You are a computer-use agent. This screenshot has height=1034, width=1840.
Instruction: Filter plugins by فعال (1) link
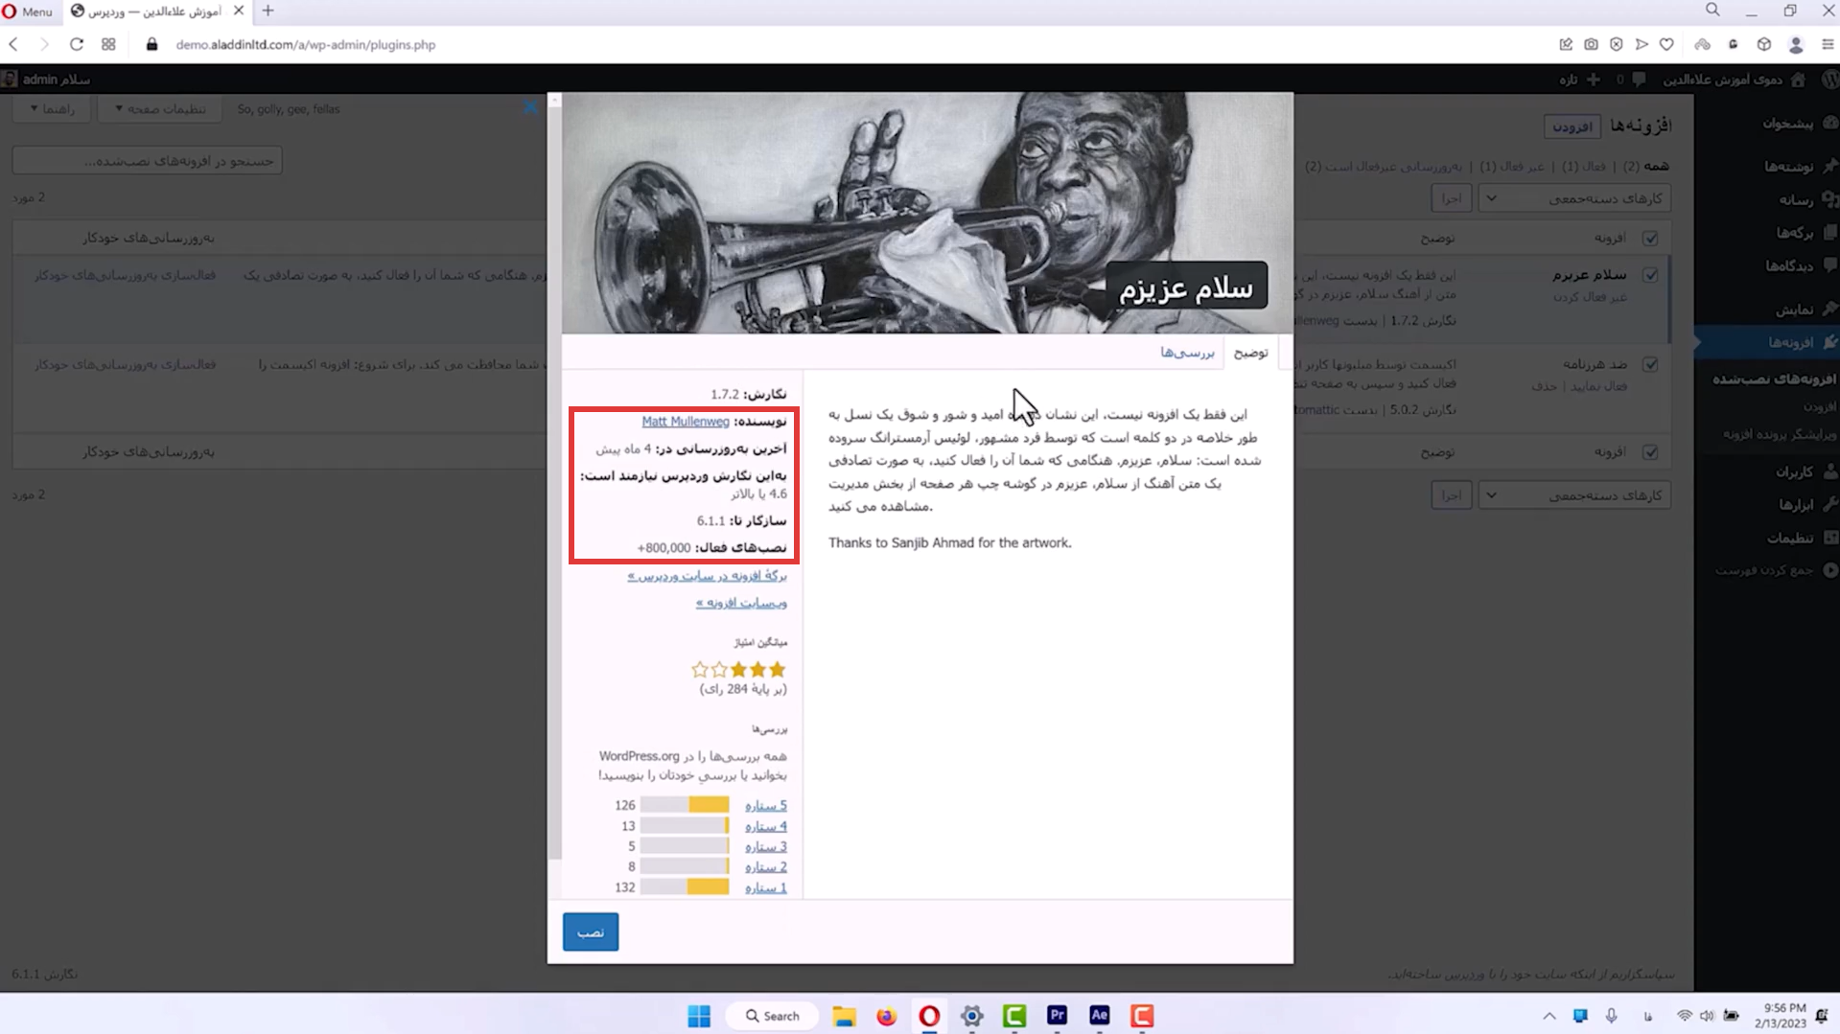tap(1584, 167)
